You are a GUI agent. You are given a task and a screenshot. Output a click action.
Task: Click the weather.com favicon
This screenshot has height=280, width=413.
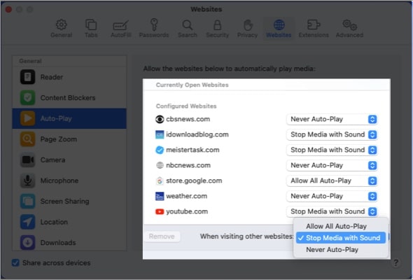[160, 196]
